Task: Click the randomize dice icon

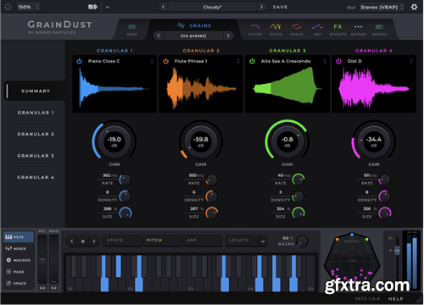Action: click(92, 7)
